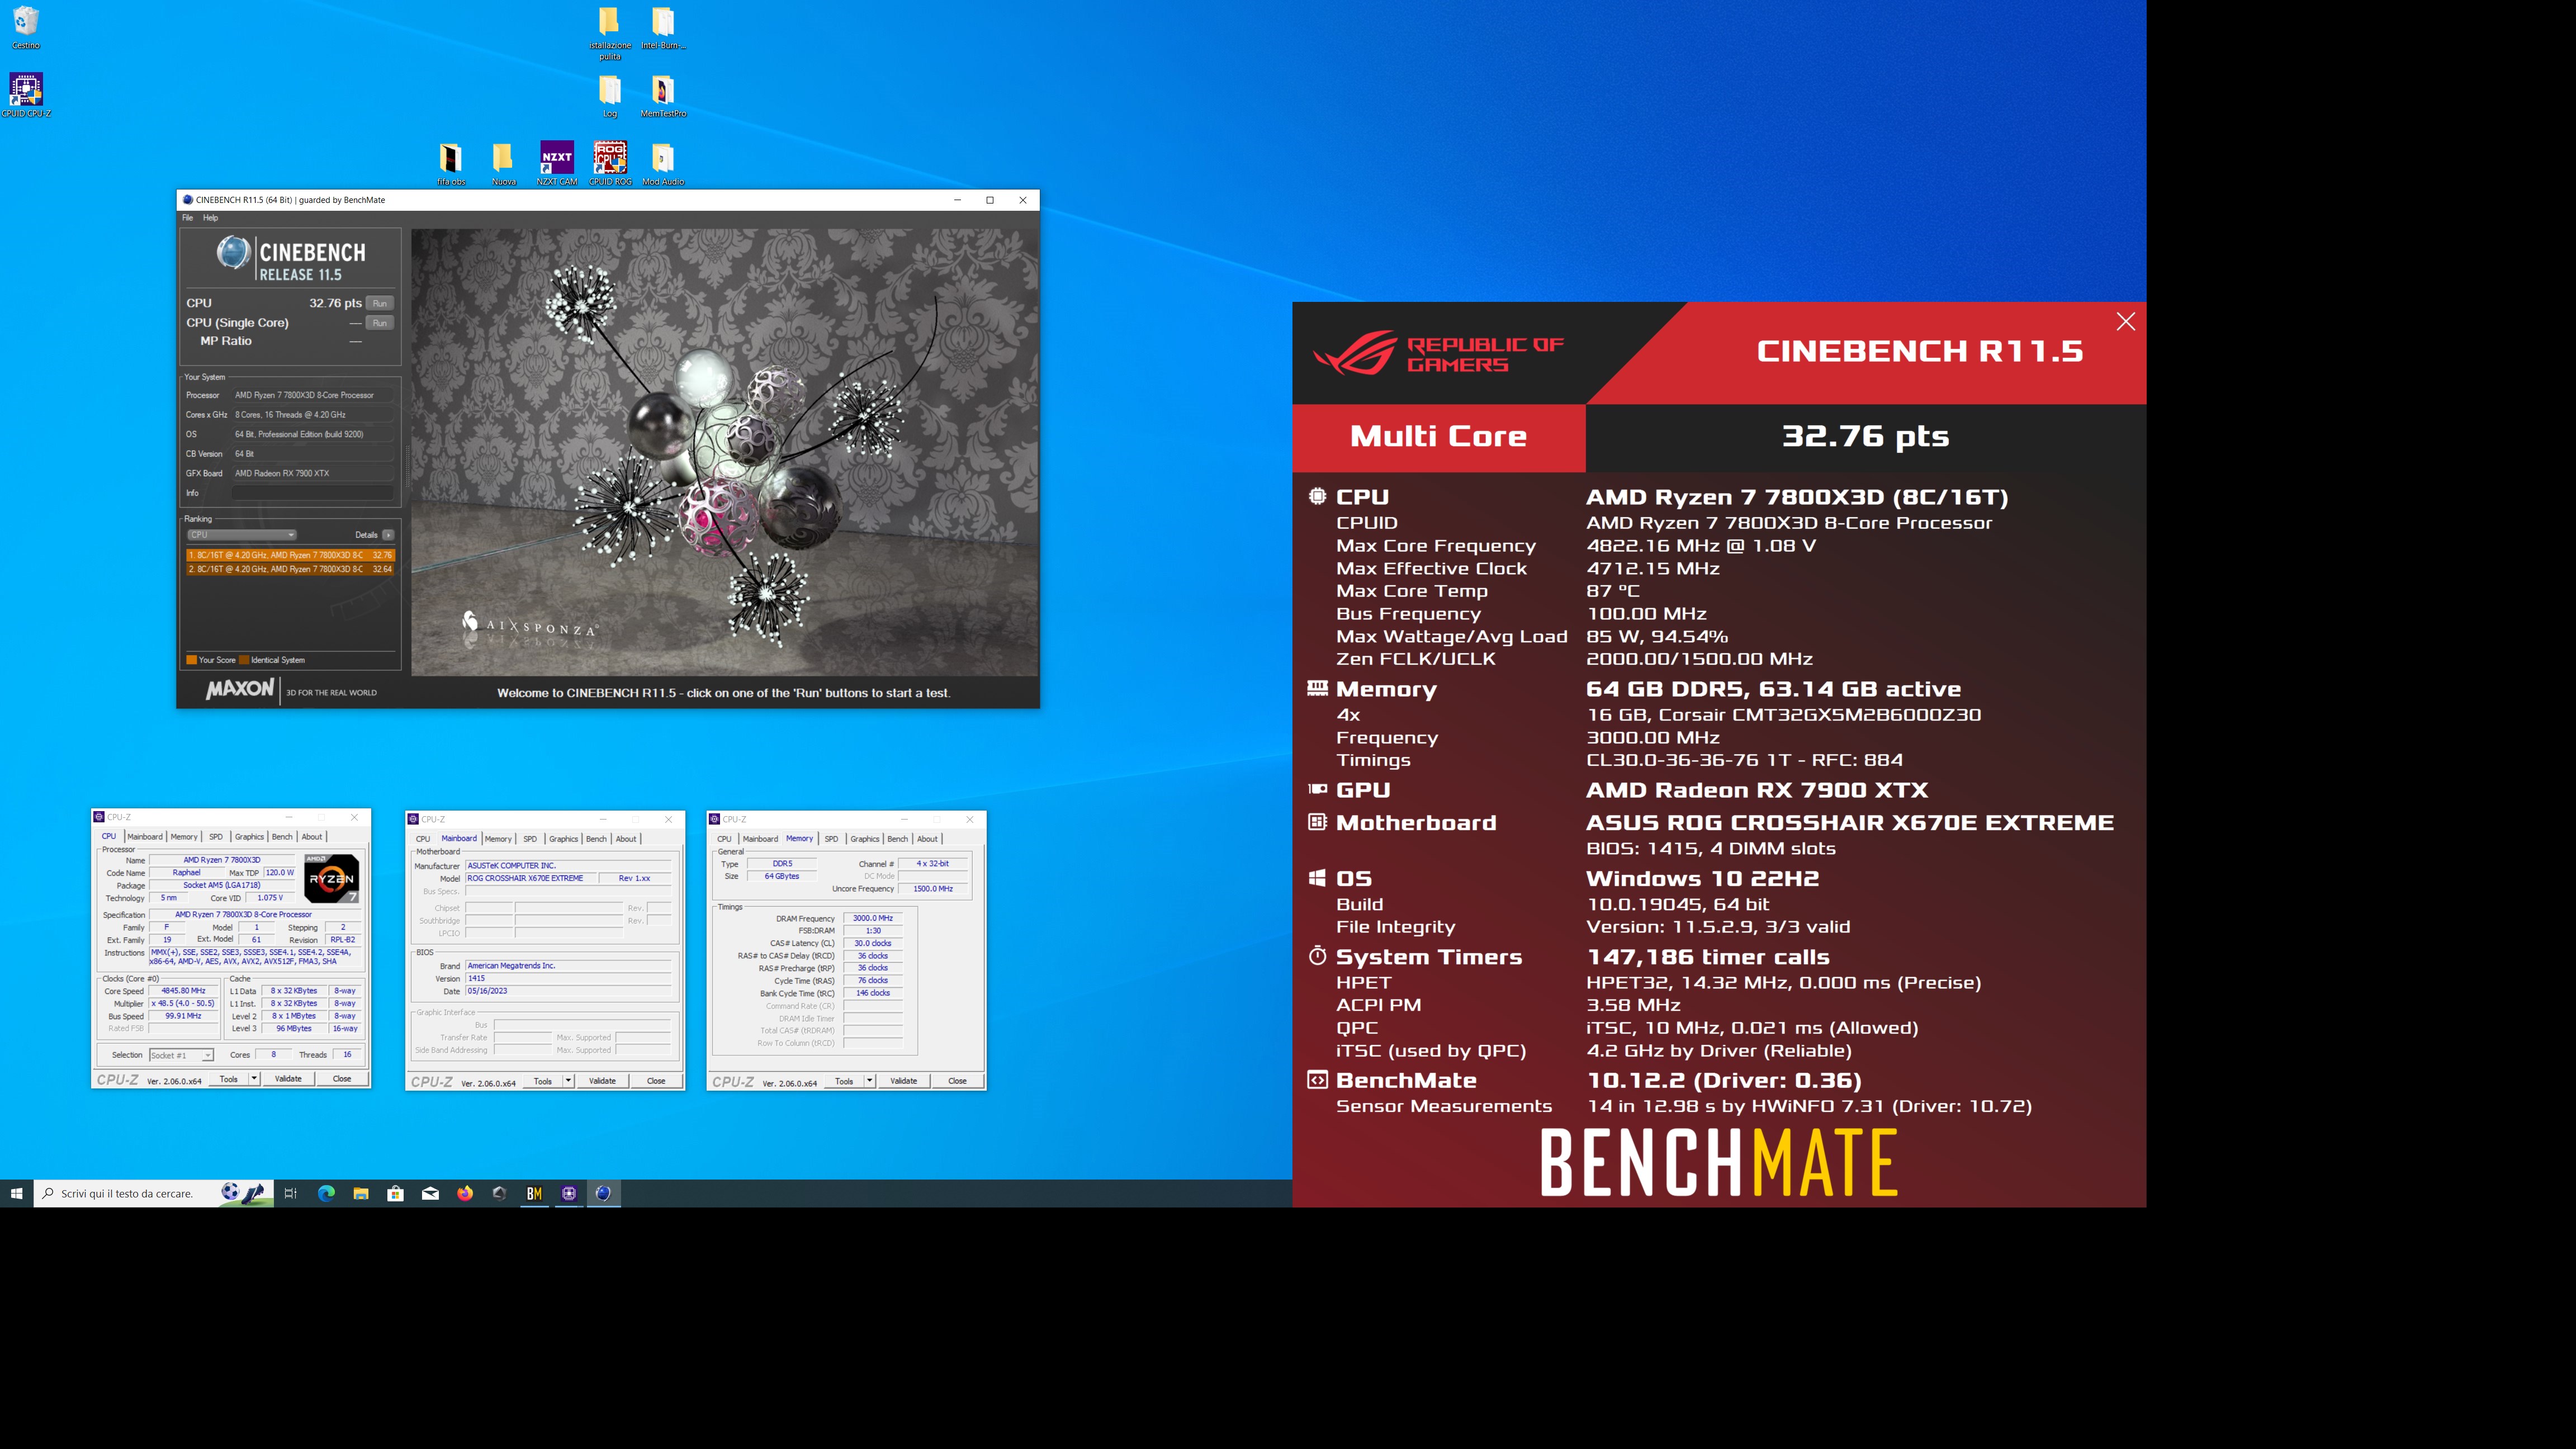Screen dimensions: 2576x1449
Task: Open the Tools dropdown arrow in the Memory window
Action: tap(870, 1081)
